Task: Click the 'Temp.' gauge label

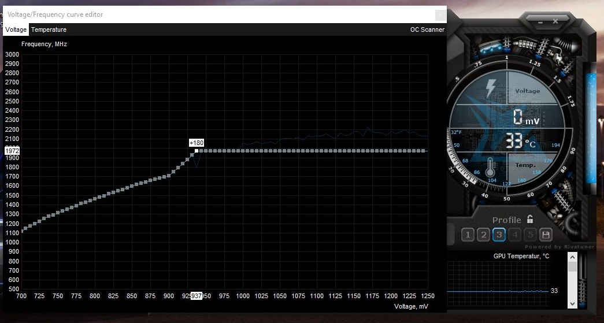Action: pos(525,165)
